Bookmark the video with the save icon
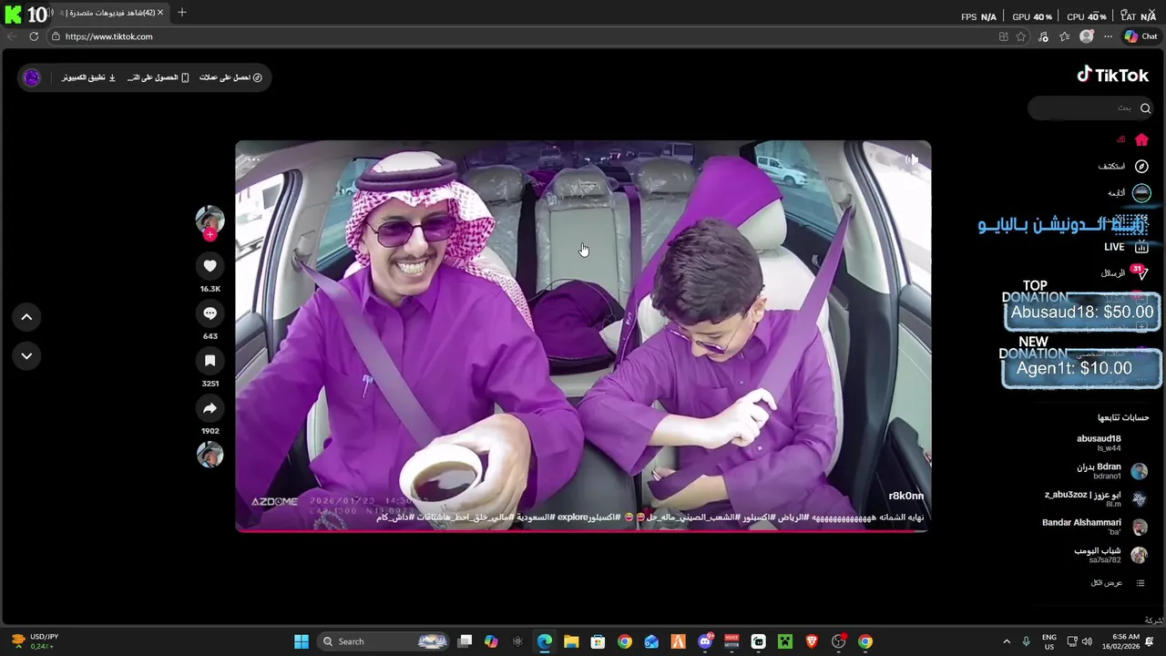 pos(210,361)
